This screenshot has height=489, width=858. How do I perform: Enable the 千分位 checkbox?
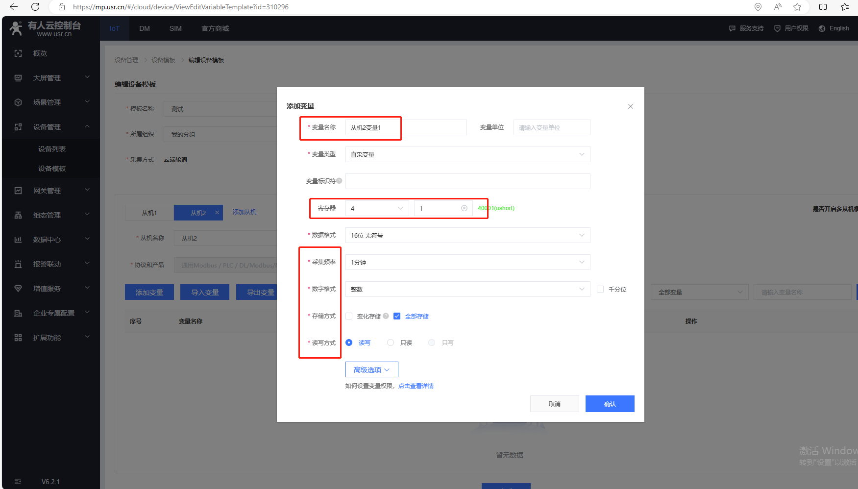600,289
